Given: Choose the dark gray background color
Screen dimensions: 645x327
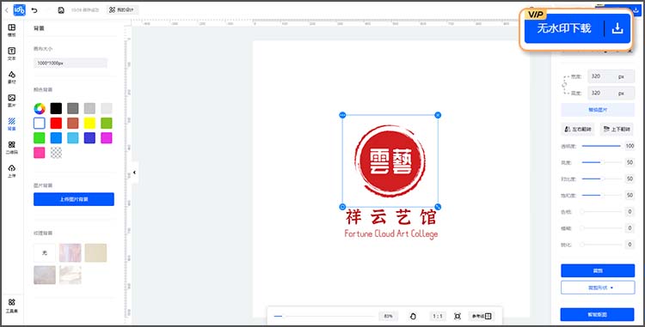Looking at the screenshot, I should (x=73, y=108).
